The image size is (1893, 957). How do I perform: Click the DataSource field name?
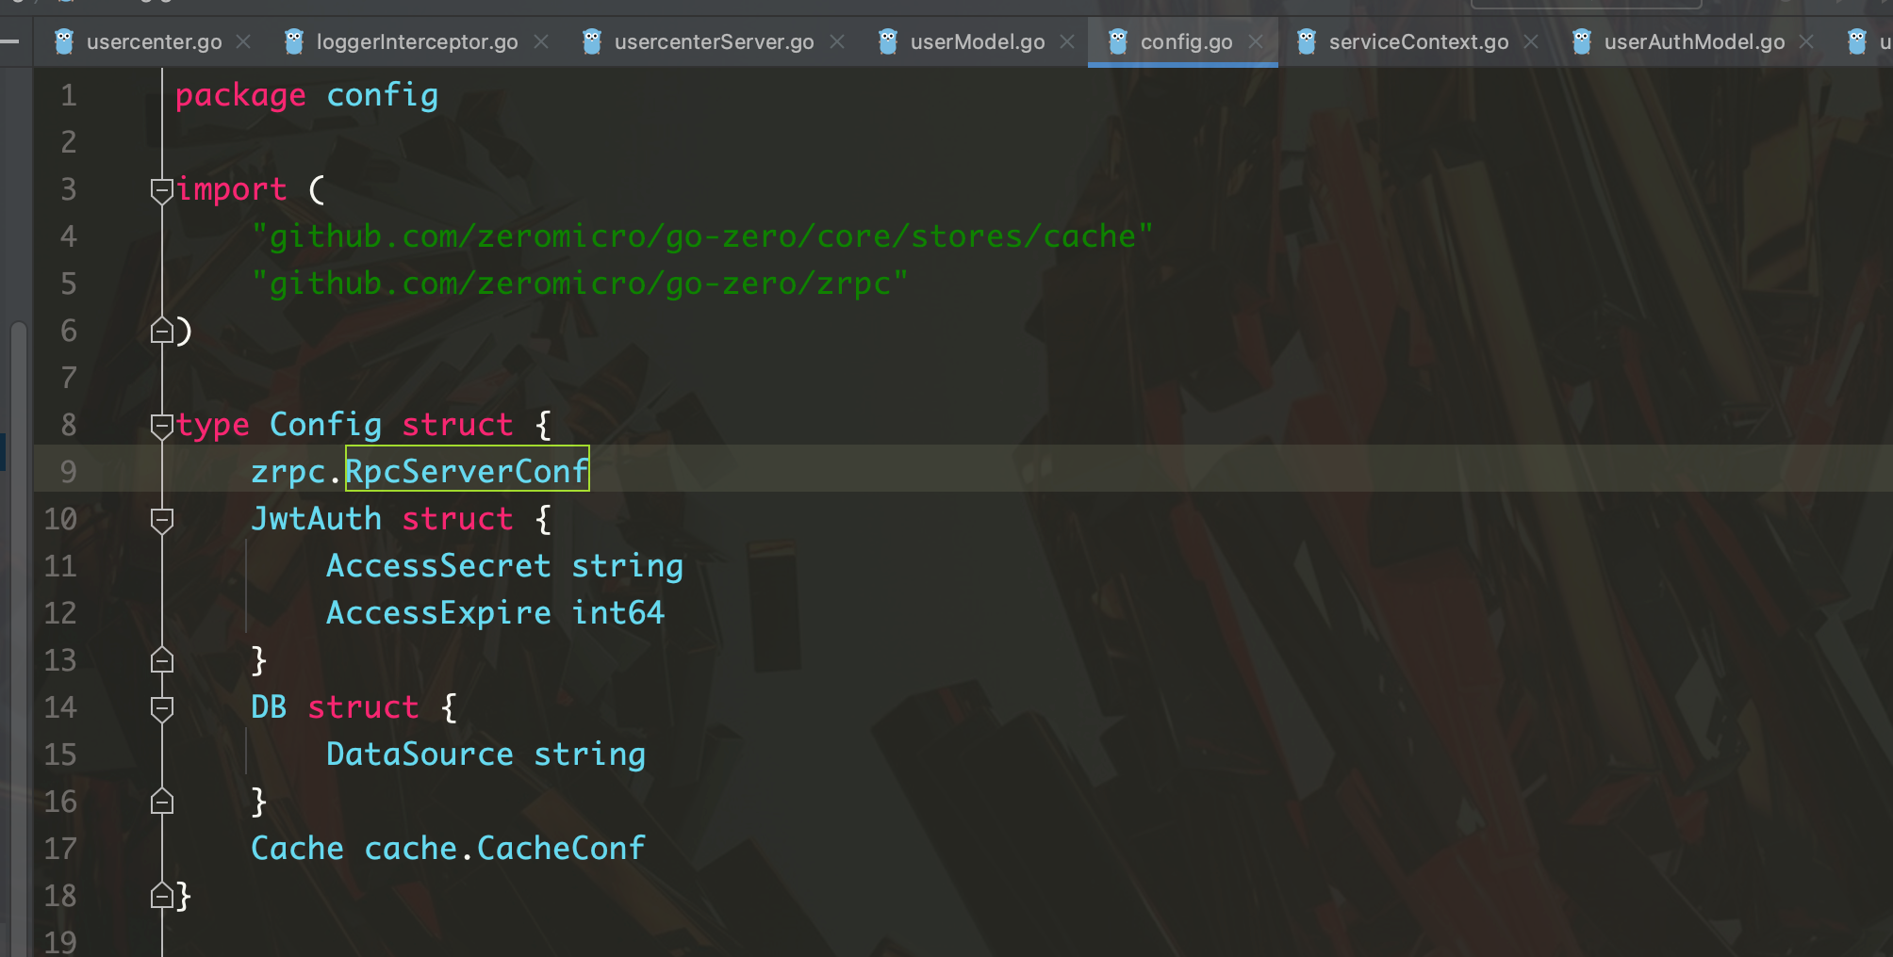pos(420,754)
